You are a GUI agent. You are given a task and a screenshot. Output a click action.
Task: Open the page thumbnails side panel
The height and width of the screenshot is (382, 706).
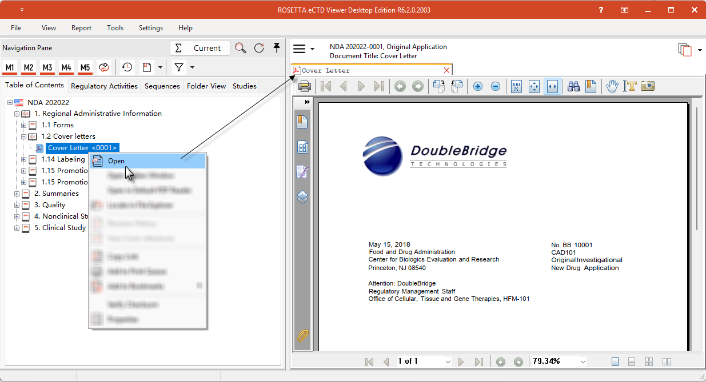coord(302,148)
